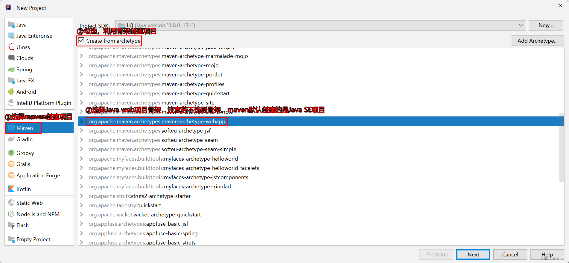This screenshot has height=263, width=569.
Task: Click the IntelliJ IDEA logo in title bar
Action: (x=8, y=7)
